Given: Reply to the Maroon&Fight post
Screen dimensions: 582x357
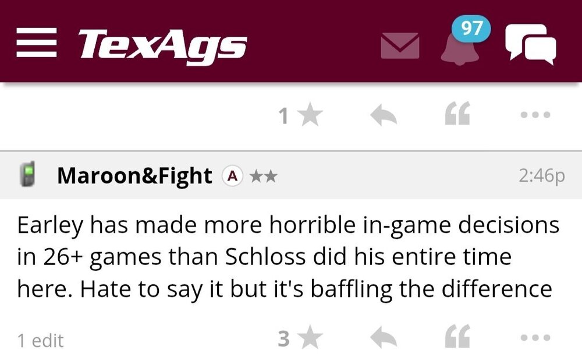Looking at the screenshot, I should pyautogui.click(x=384, y=338).
